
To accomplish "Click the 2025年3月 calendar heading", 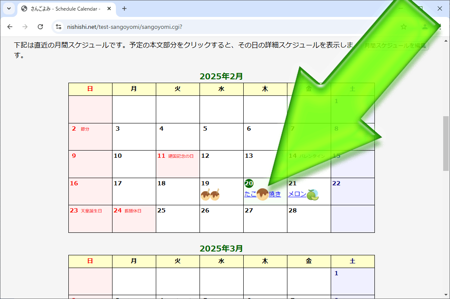I will (x=221, y=248).
